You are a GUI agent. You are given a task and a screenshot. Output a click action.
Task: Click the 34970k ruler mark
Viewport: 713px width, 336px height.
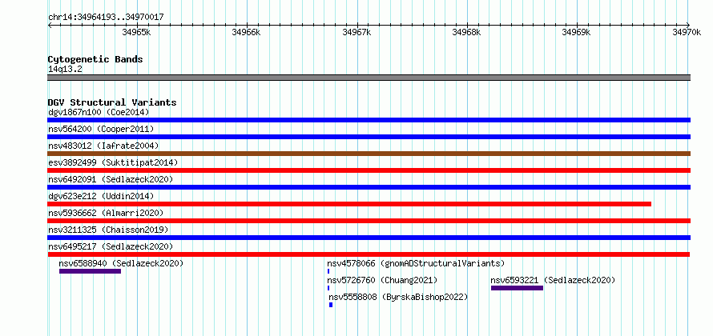687,32
